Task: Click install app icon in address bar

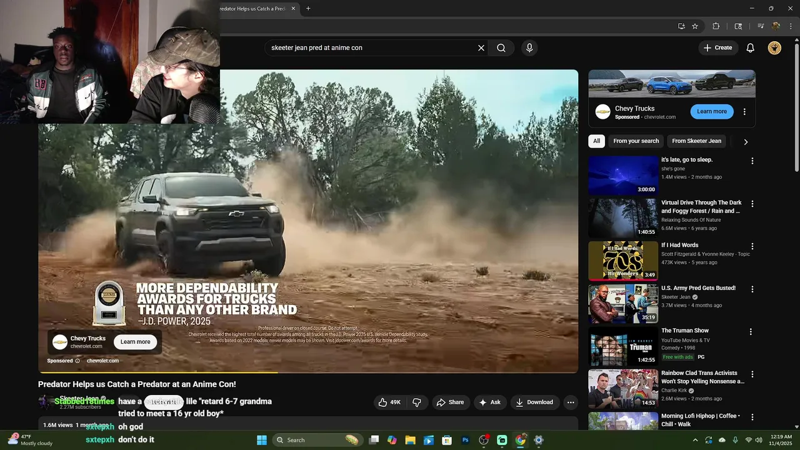Action: pyautogui.click(x=681, y=26)
